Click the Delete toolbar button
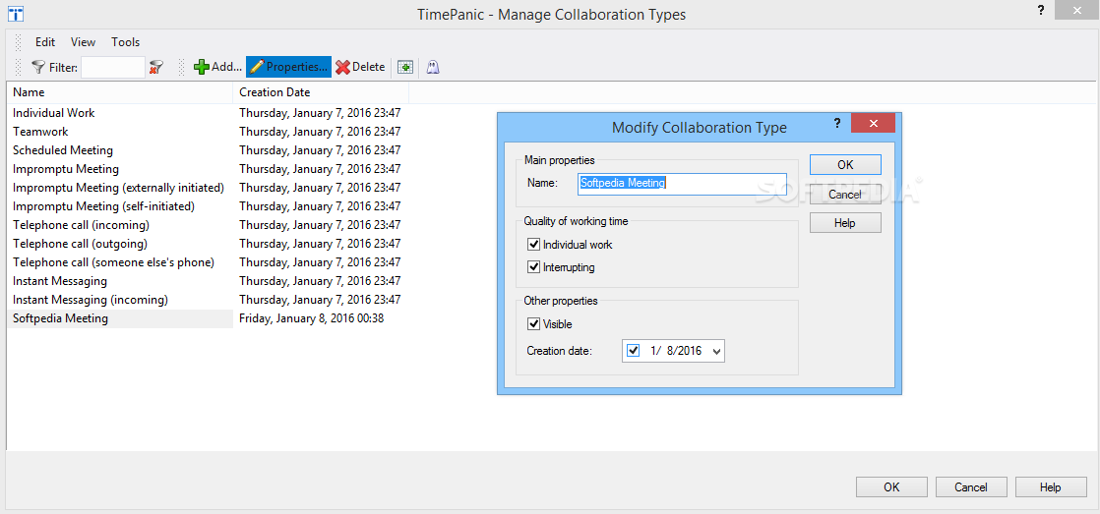1100x514 pixels. [360, 67]
